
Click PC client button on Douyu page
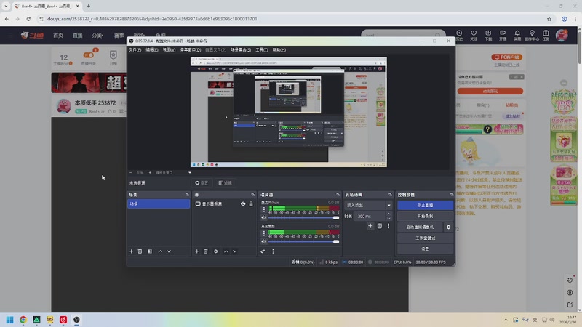point(506,57)
